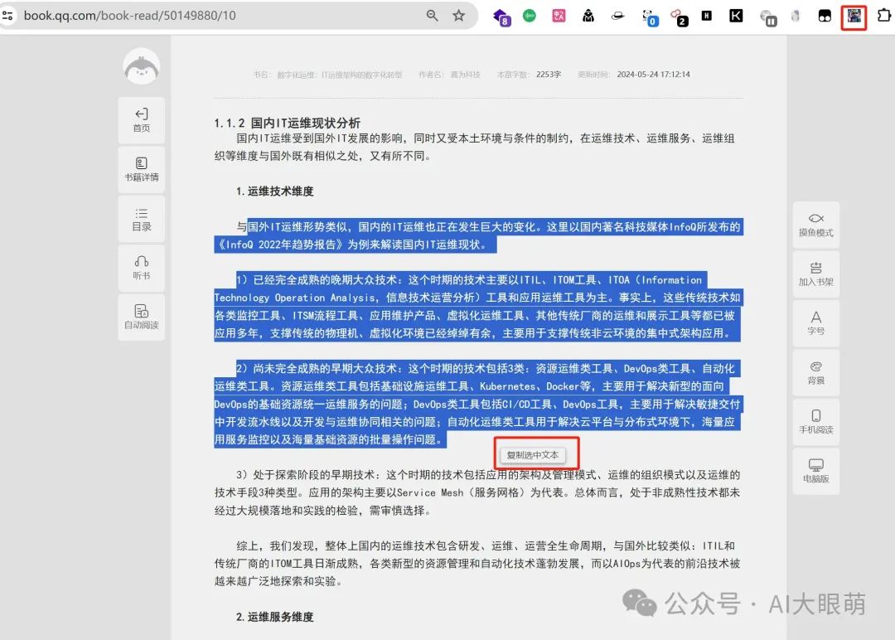Click the update time 2024-05-24 17:12:14

tap(653, 75)
